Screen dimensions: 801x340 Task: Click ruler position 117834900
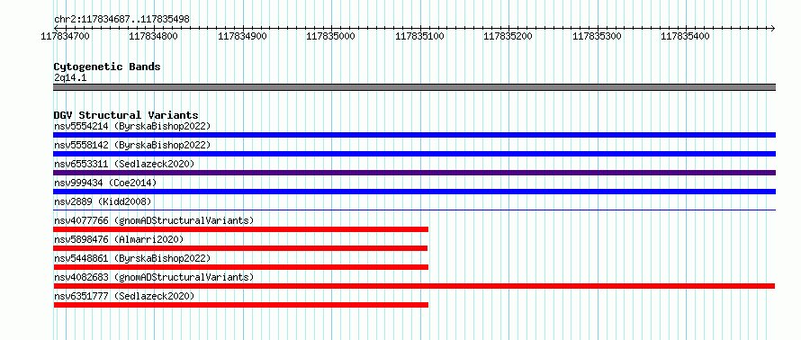click(x=242, y=37)
